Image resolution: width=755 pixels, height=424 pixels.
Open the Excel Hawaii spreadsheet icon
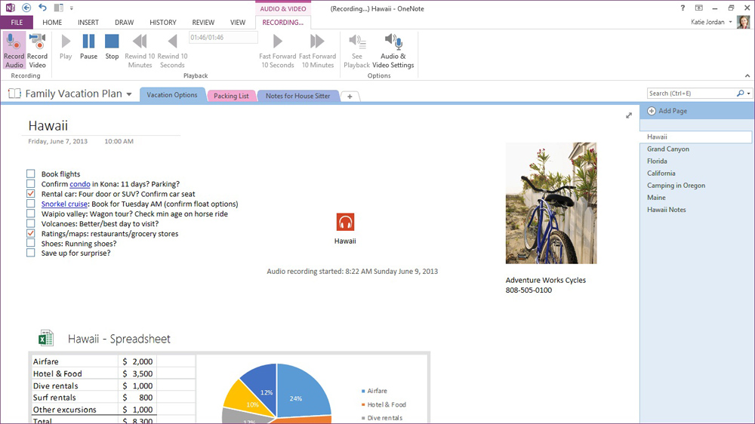(x=46, y=338)
